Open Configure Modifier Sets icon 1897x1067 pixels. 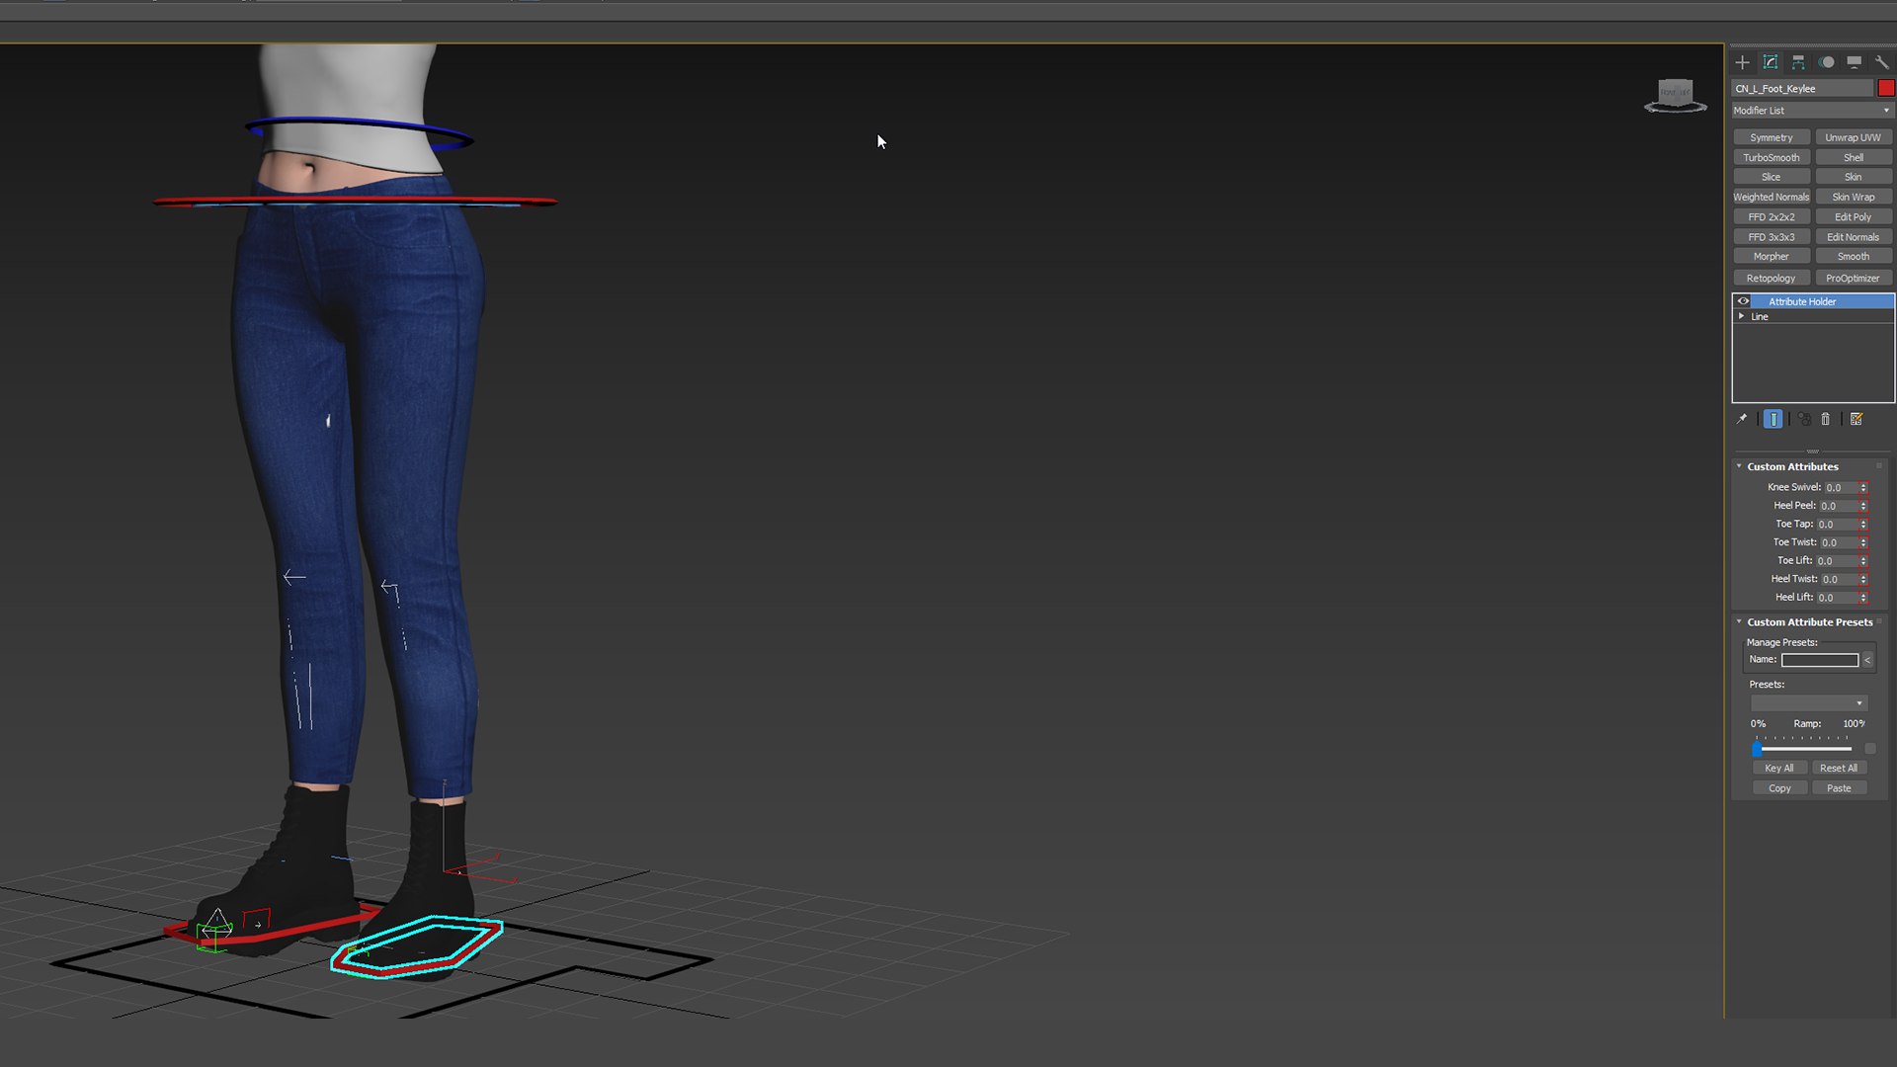pos(1856,419)
